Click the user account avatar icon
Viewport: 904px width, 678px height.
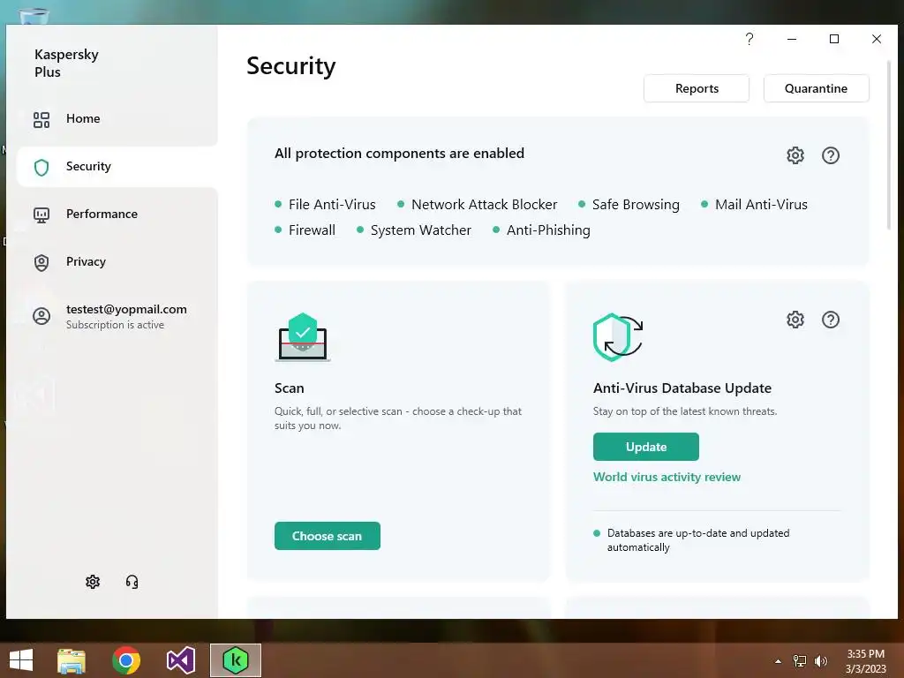pyautogui.click(x=41, y=316)
